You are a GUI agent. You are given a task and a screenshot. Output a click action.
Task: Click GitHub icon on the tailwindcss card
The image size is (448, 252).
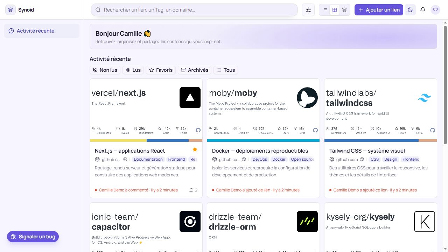click(433, 130)
